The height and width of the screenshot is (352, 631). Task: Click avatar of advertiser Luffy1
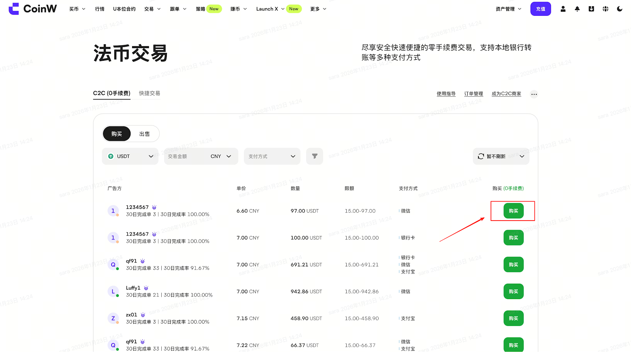click(x=113, y=292)
